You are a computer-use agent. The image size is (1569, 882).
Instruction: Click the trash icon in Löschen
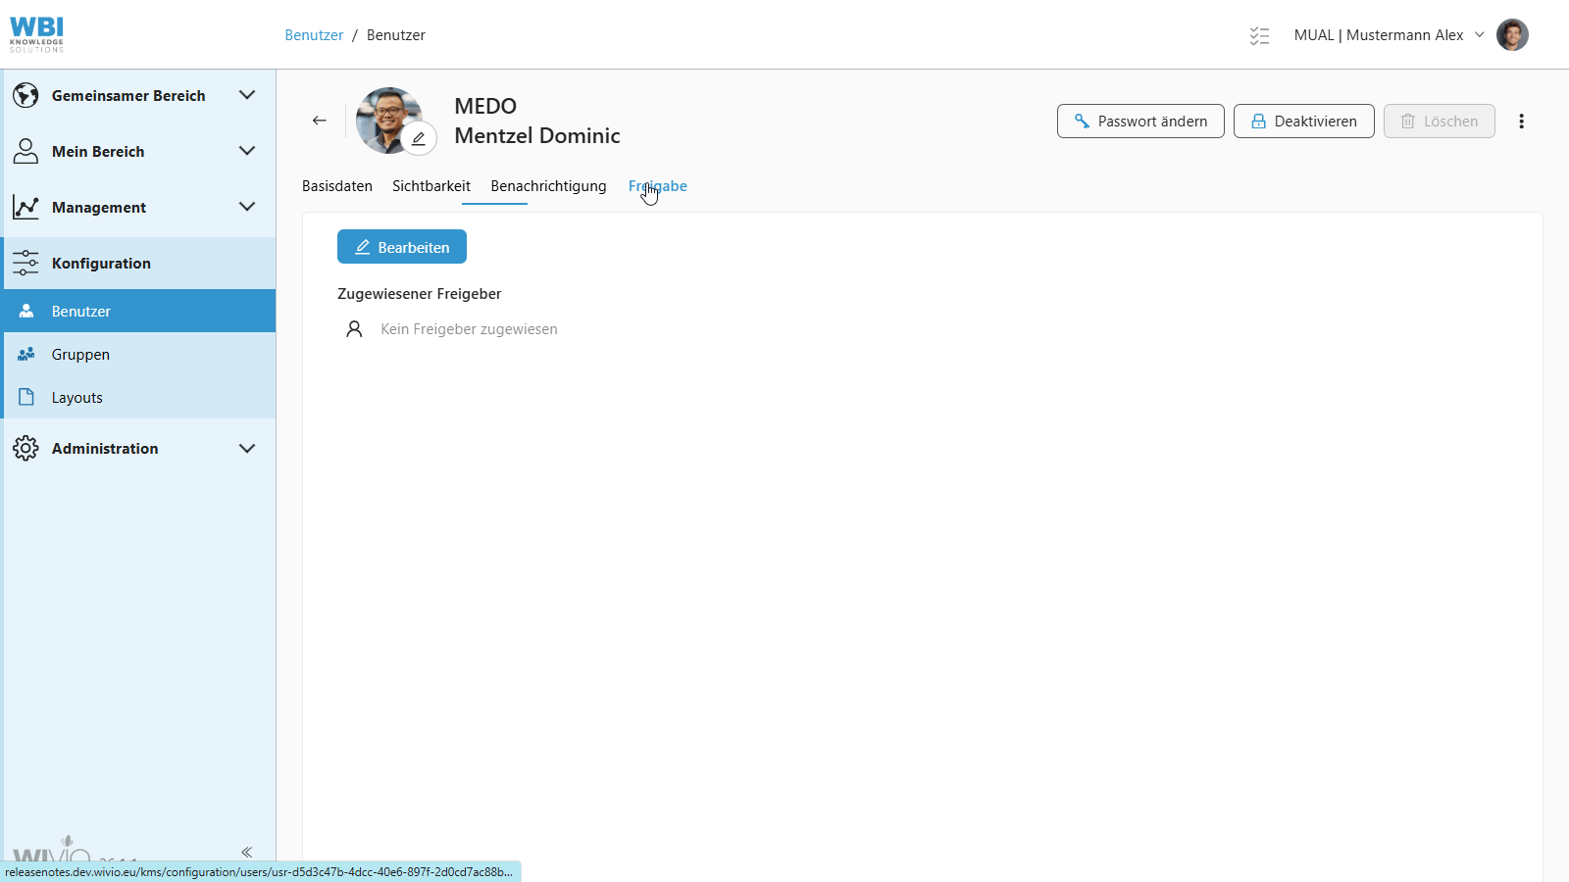coord(1408,122)
